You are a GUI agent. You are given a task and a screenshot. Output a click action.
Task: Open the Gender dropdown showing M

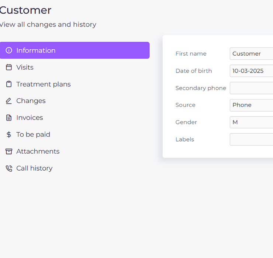click(x=251, y=122)
